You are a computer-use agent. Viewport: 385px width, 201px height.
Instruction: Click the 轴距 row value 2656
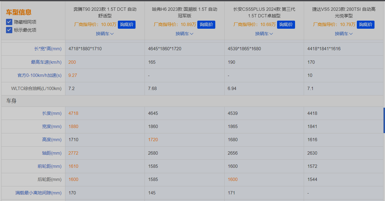pyautogui.click(x=233, y=153)
